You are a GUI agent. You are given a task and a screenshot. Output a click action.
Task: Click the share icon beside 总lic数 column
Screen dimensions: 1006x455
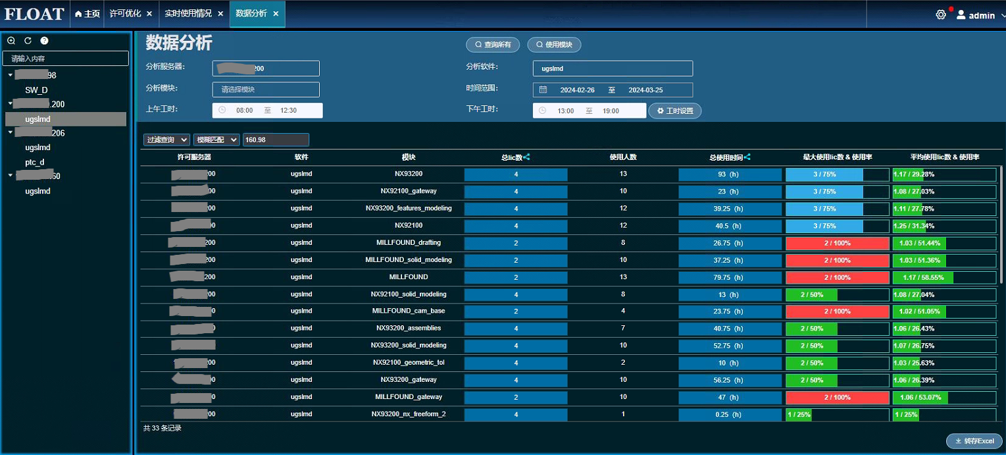[x=526, y=157]
